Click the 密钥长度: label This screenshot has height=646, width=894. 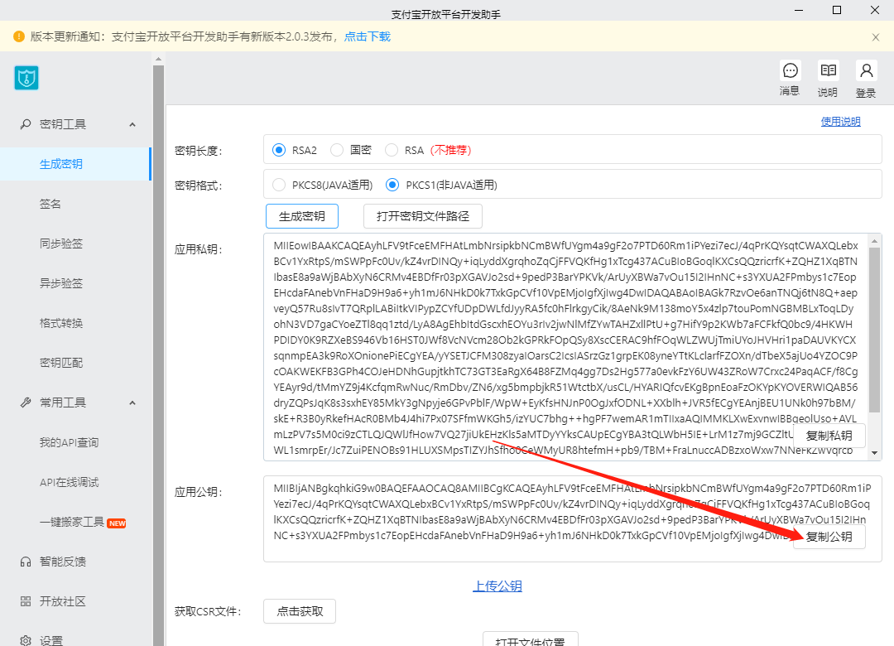click(x=199, y=151)
